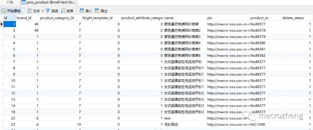Click the delete_status cell in row 3
Image resolution: width=313 pixels, height=130 pixels.
(297, 37)
